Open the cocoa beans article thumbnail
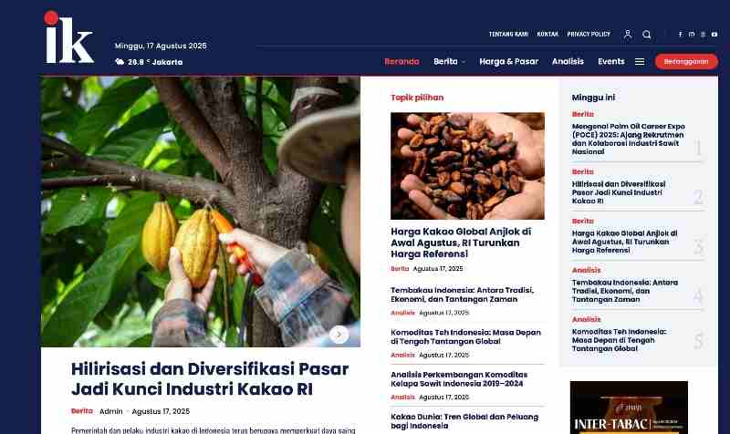Screen dimensions: 730x434 [467, 166]
